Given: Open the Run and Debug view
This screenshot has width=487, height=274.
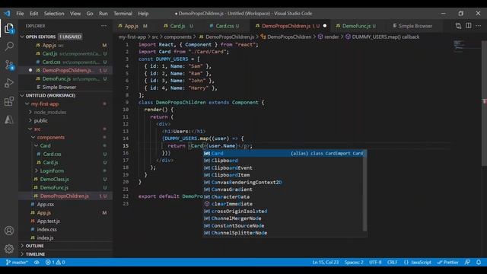Looking at the screenshot, I should point(9,83).
